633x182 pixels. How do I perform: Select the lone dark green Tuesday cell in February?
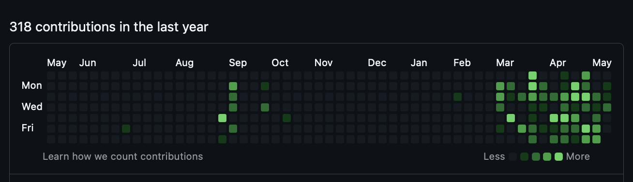coord(457,97)
